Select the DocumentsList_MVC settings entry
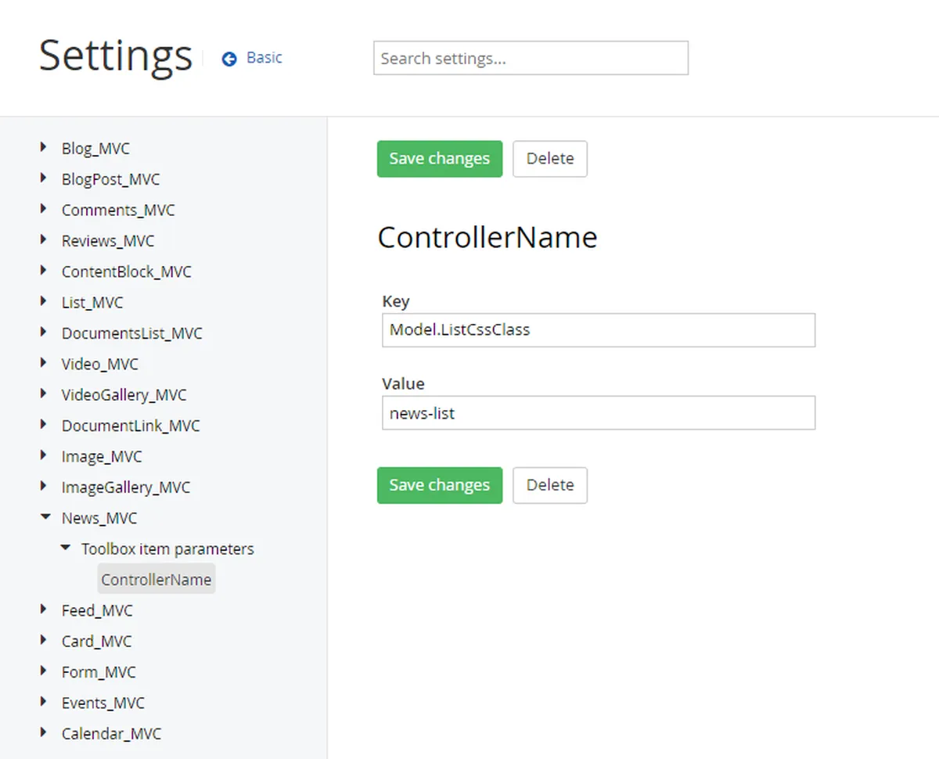Viewport: 939px width, 759px height. (x=132, y=333)
